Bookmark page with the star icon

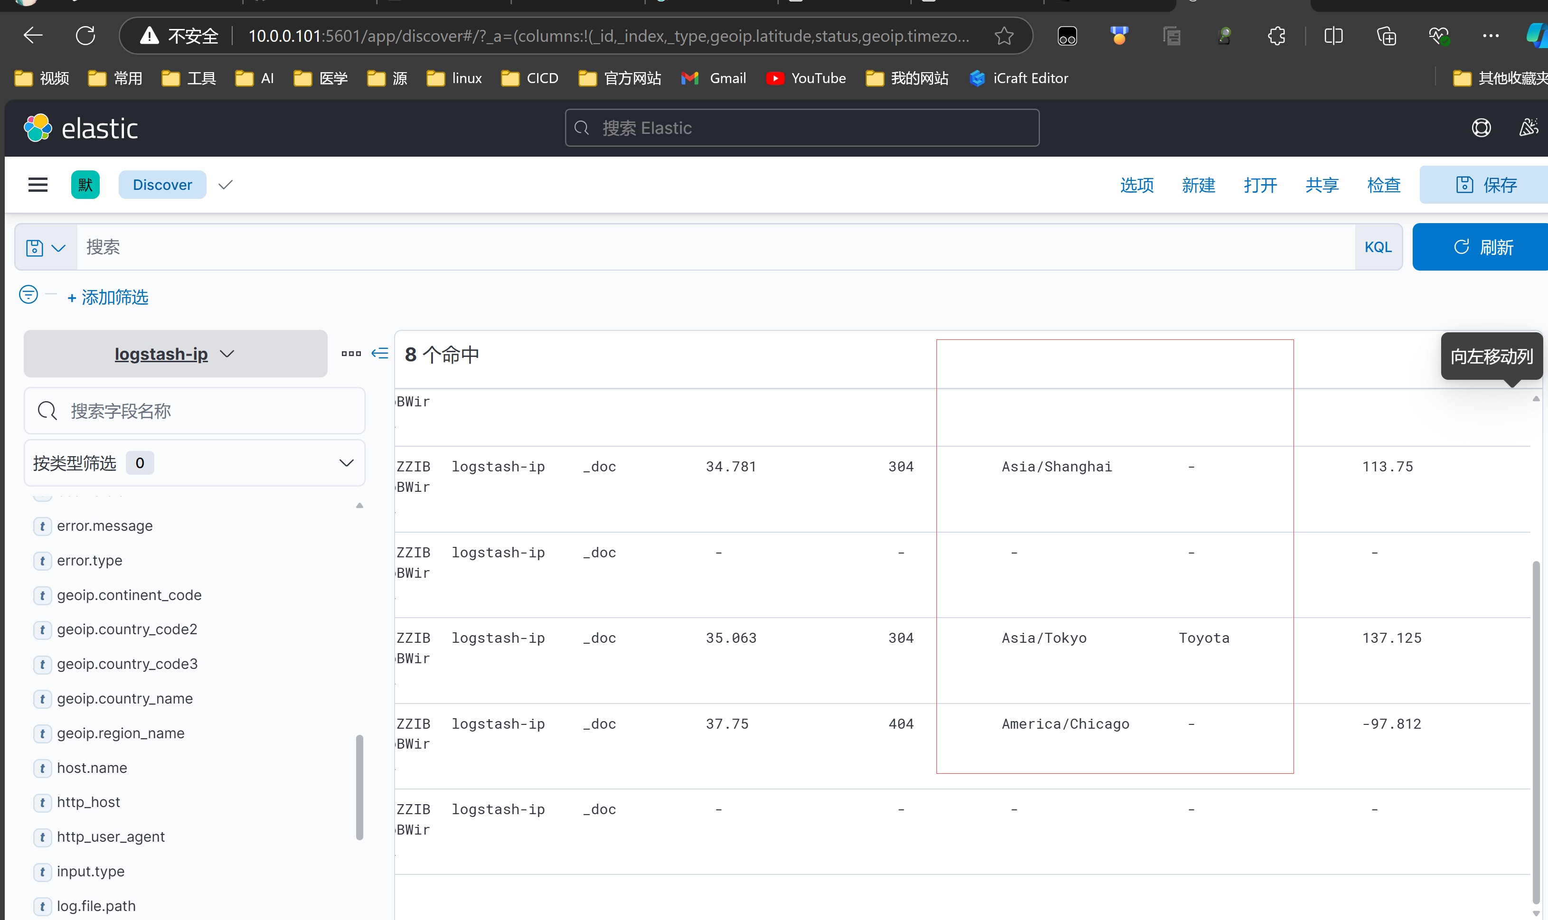pyautogui.click(x=1004, y=36)
